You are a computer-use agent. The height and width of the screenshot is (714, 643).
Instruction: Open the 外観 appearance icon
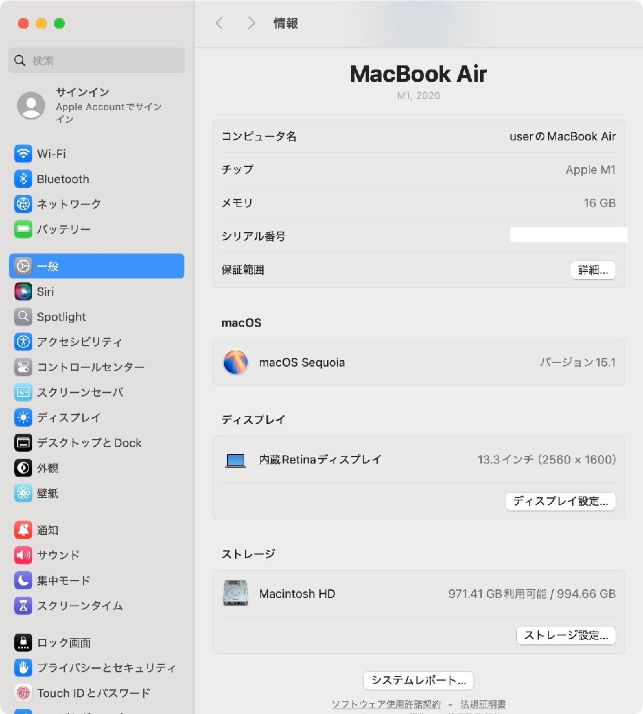(23, 468)
